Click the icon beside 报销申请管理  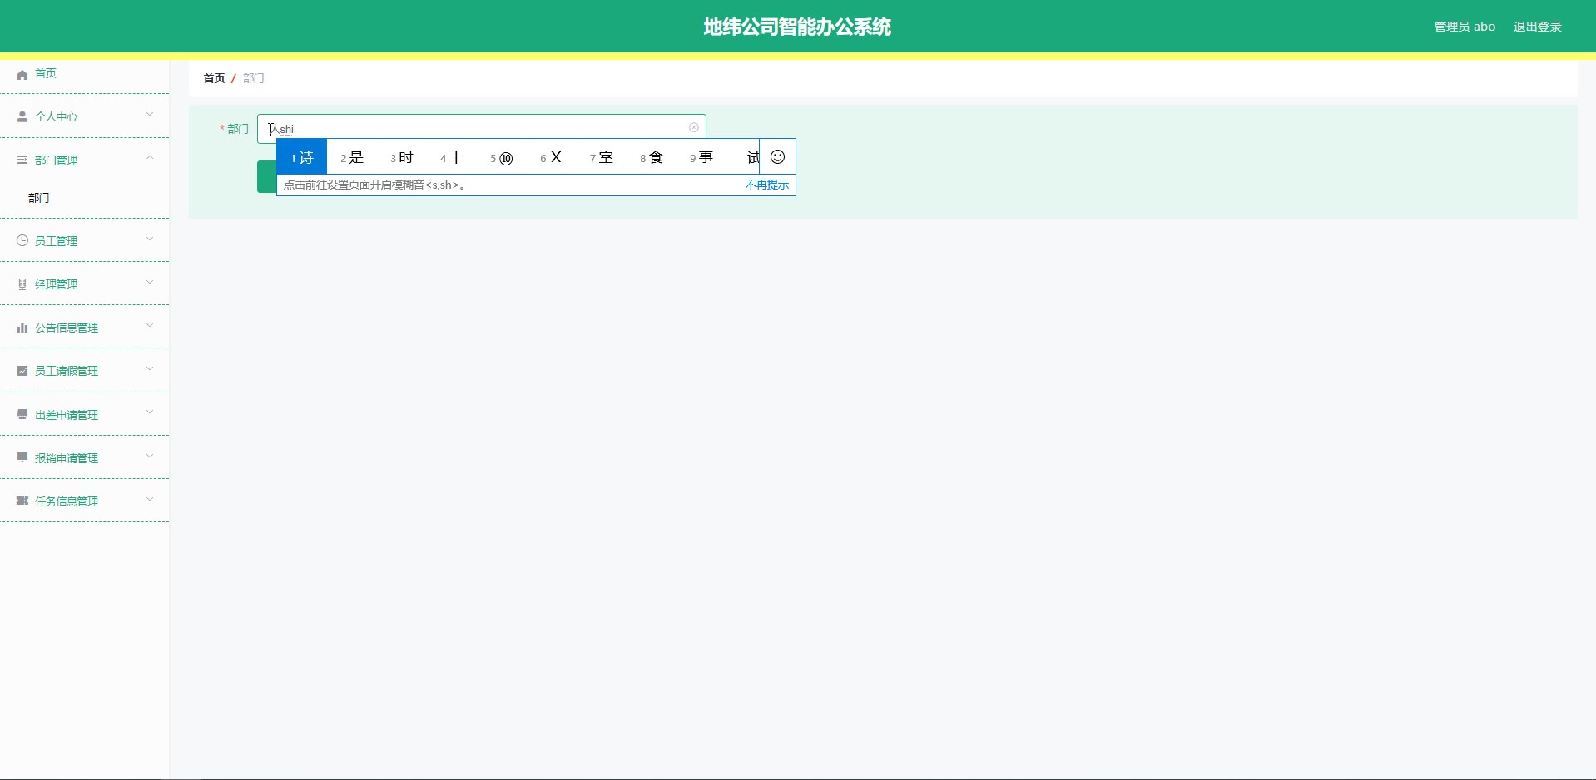(x=22, y=457)
